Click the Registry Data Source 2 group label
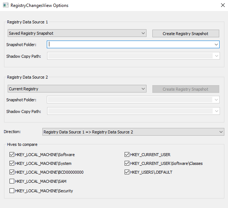This screenshot has height=208, width=228. (27, 77)
